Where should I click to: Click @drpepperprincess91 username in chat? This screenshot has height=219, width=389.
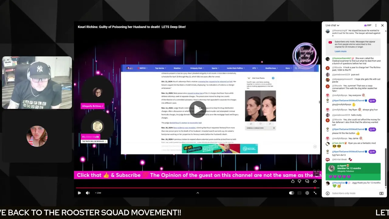pyautogui.click(x=343, y=79)
